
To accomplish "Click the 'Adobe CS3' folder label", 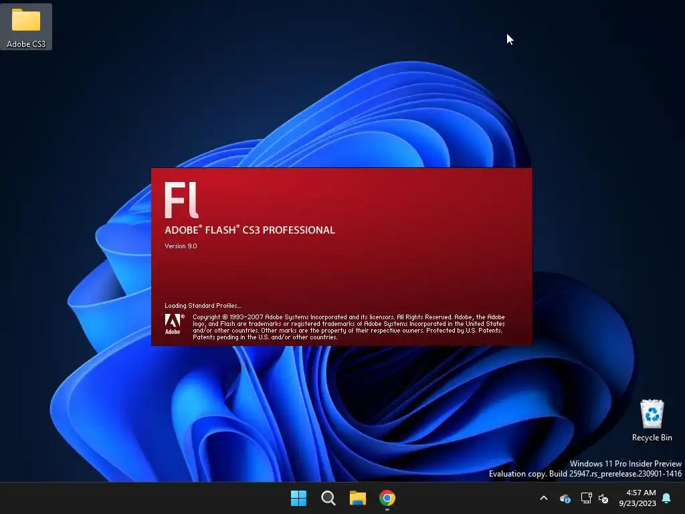I will pyautogui.click(x=26, y=44).
